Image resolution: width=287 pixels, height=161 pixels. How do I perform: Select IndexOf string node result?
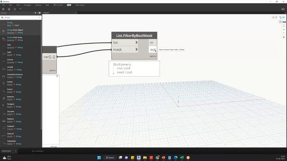click(21, 127)
